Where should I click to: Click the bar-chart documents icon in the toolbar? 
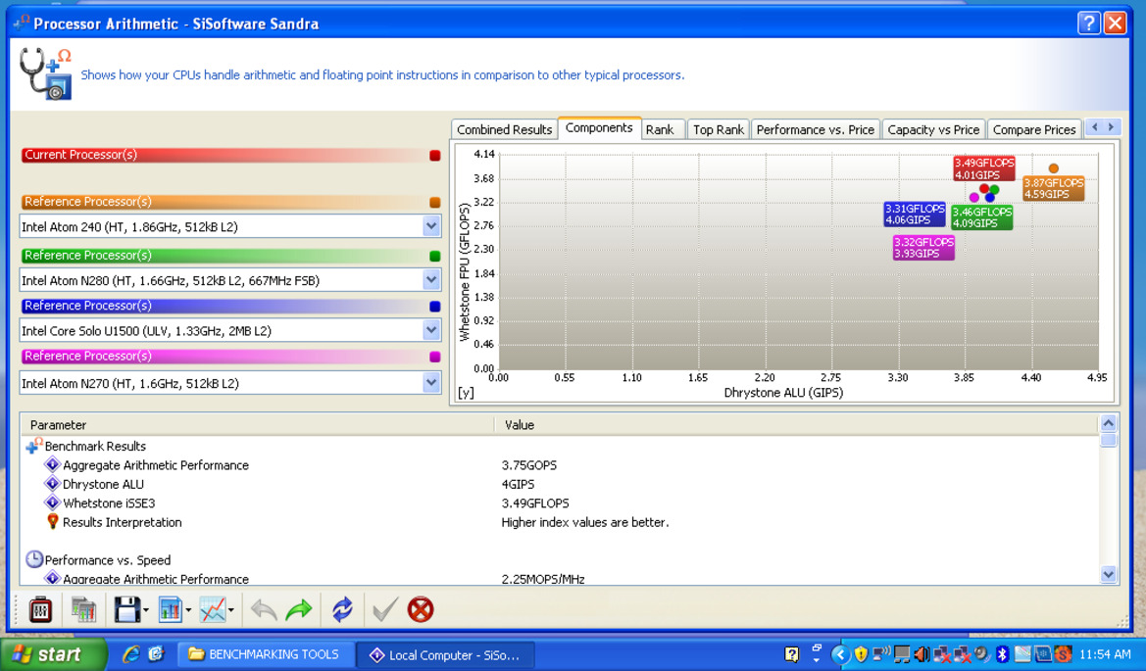[83, 609]
